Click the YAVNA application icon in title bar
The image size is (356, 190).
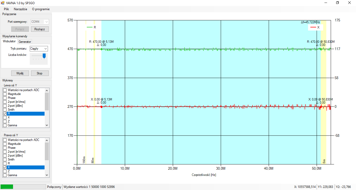click(x=3, y=3)
